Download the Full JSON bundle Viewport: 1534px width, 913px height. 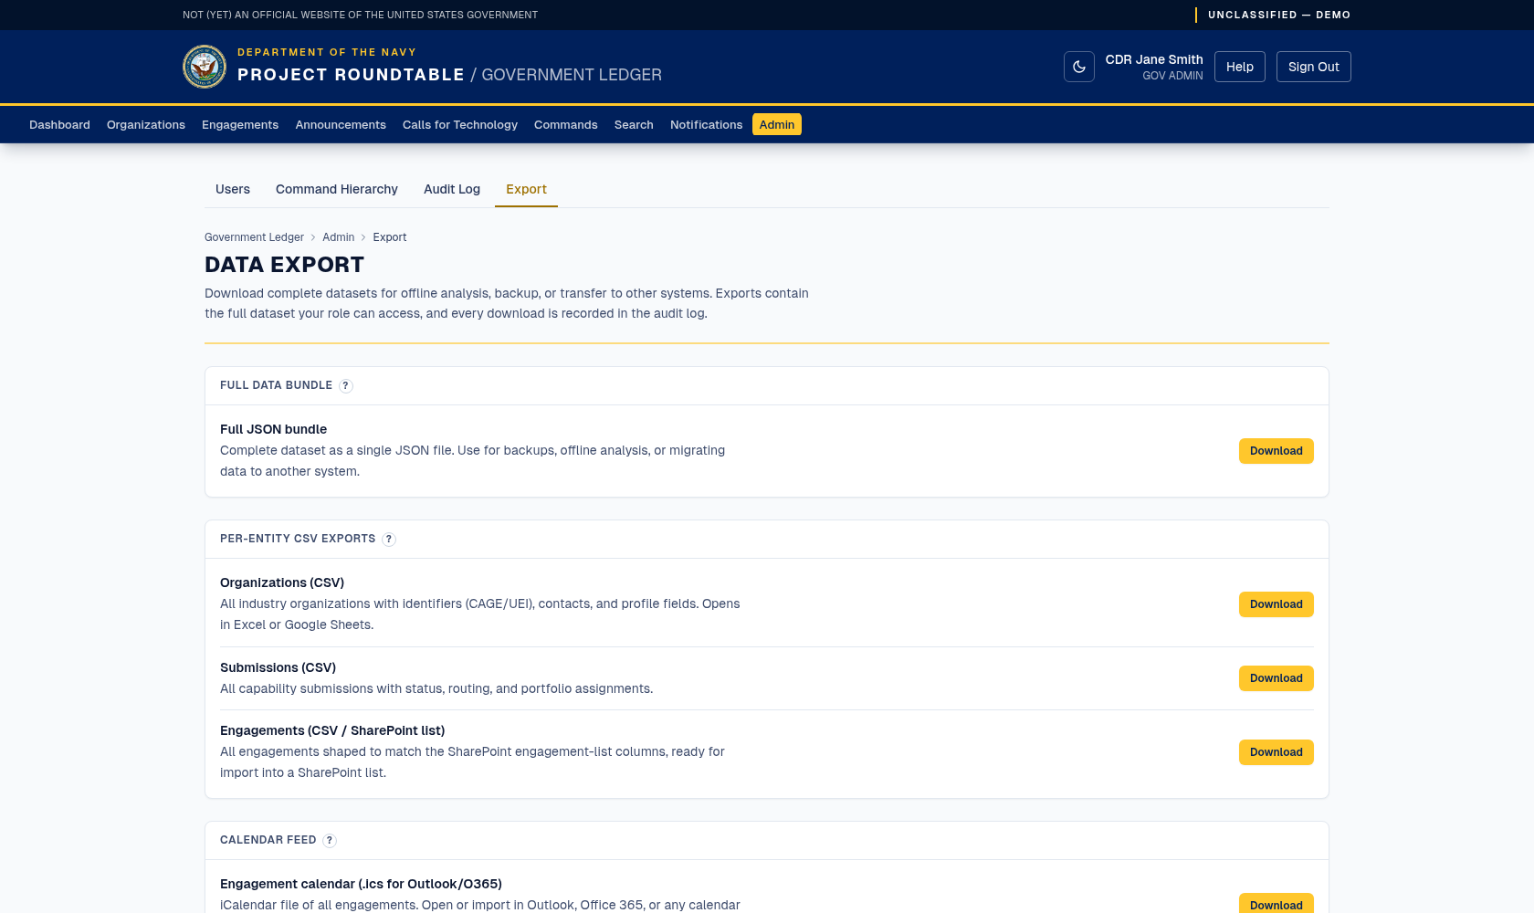[x=1276, y=451]
